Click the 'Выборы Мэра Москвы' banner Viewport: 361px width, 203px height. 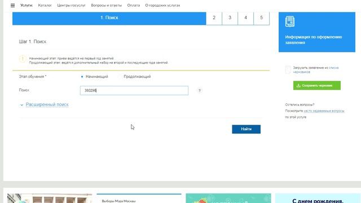click(139, 198)
